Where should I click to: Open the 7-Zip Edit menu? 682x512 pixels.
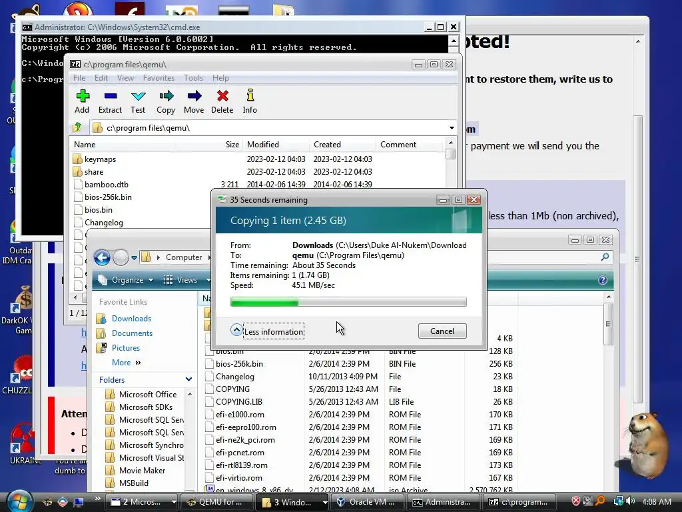pos(101,78)
